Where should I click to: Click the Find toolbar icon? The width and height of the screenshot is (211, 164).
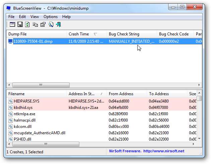[x=51, y=24]
